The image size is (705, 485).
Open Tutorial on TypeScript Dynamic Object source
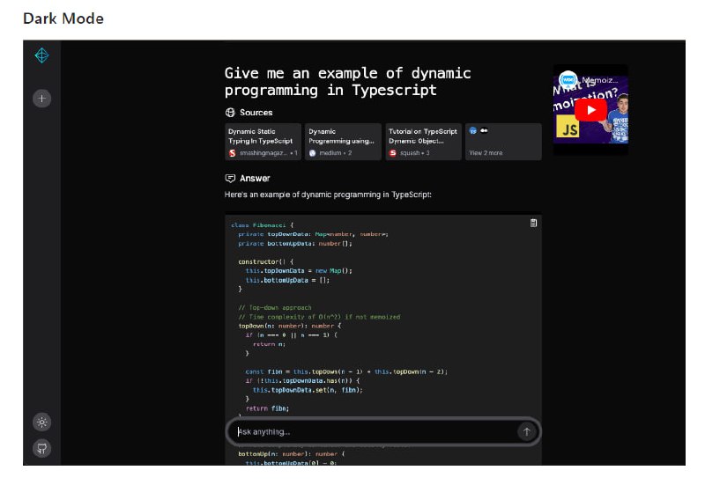tap(423, 142)
